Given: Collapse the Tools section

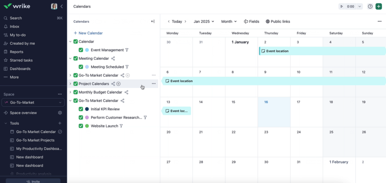Looking at the screenshot, I should [x=6, y=123].
